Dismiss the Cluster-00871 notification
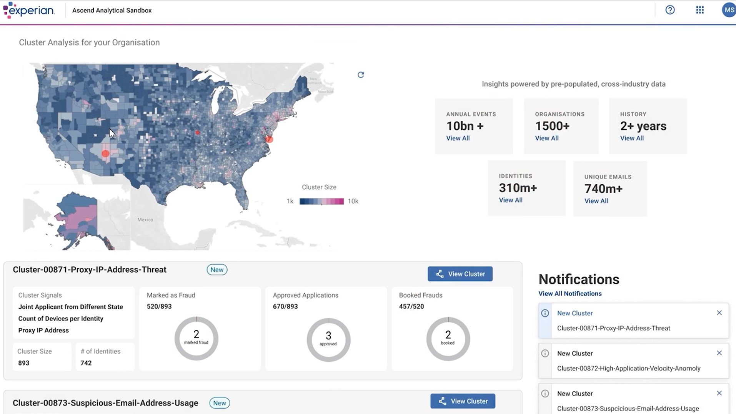736x414 pixels. pyautogui.click(x=719, y=313)
